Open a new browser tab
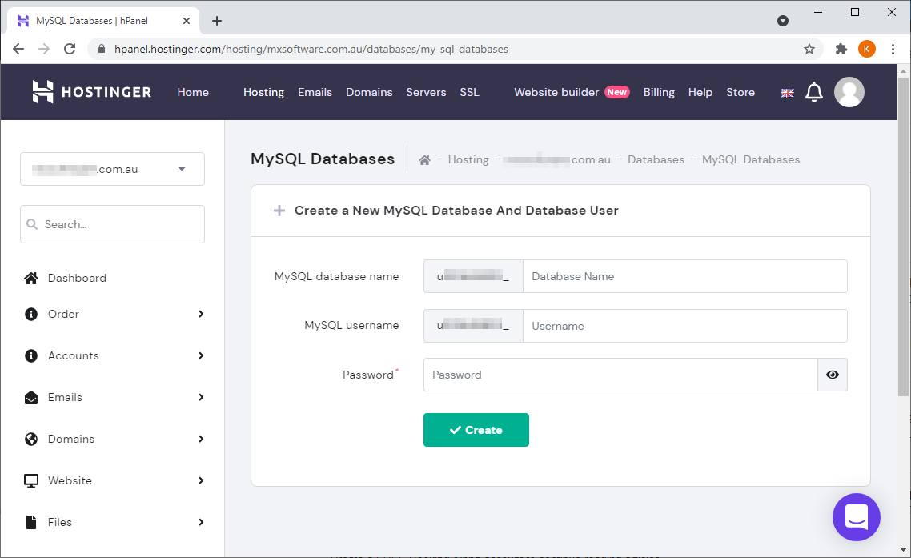 pyautogui.click(x=217, y=21)
